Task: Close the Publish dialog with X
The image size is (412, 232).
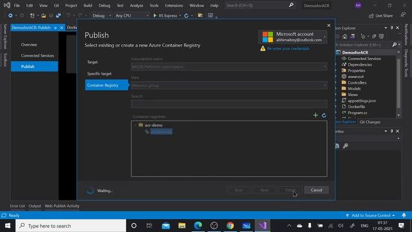Action: 329,26
